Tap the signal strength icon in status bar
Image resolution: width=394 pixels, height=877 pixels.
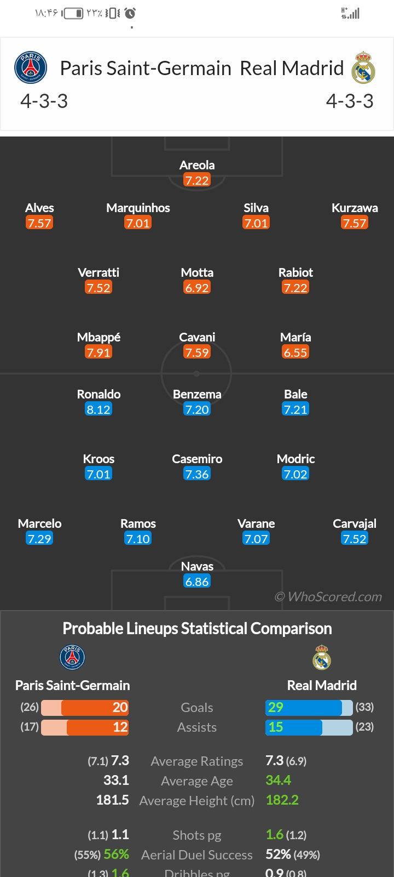coord(350,13)
